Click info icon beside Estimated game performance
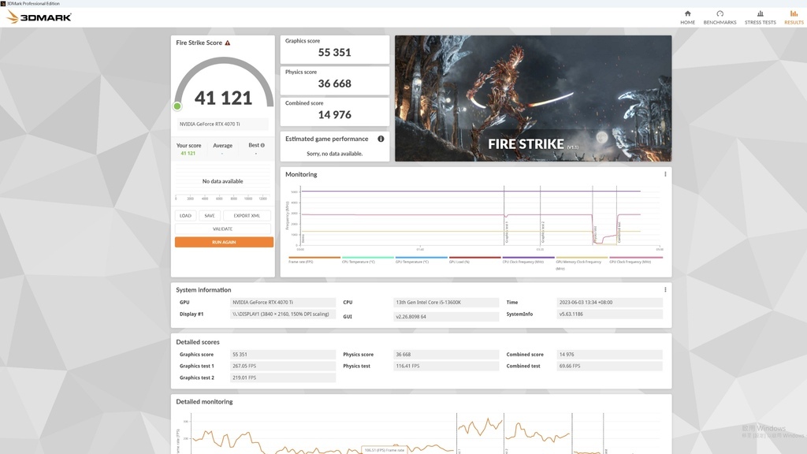Screen dimensions: 807x454 381,139
